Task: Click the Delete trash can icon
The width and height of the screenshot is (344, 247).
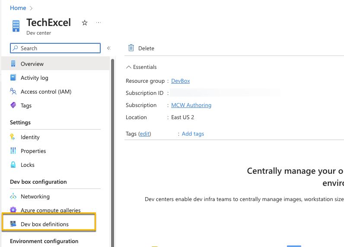Action: [131, 48]
